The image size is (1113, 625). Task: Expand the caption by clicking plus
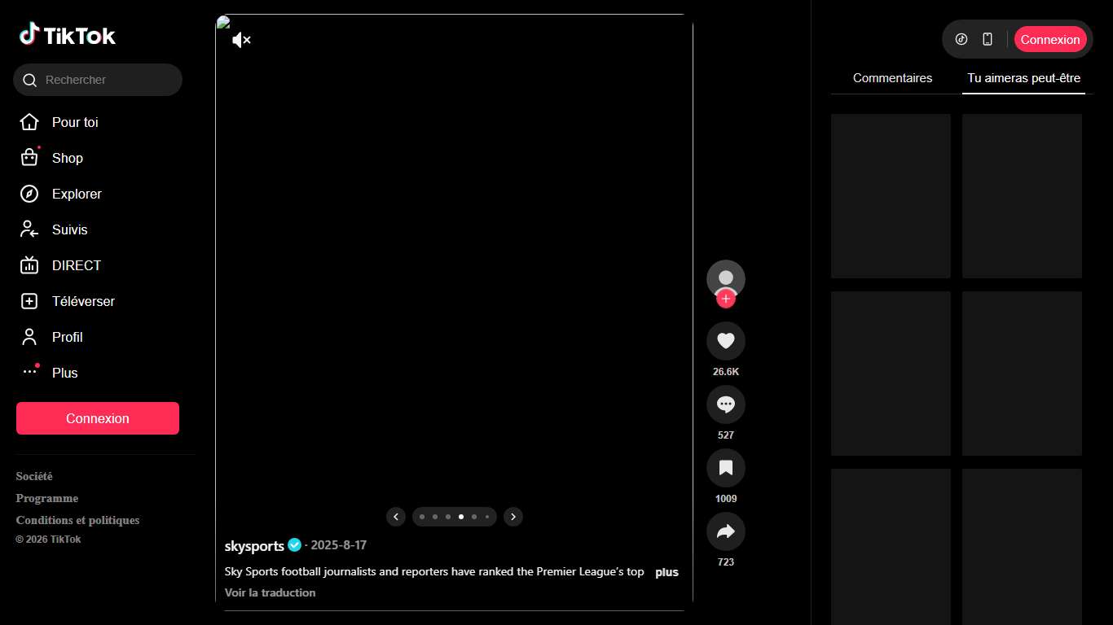click(x=666, y=572)
